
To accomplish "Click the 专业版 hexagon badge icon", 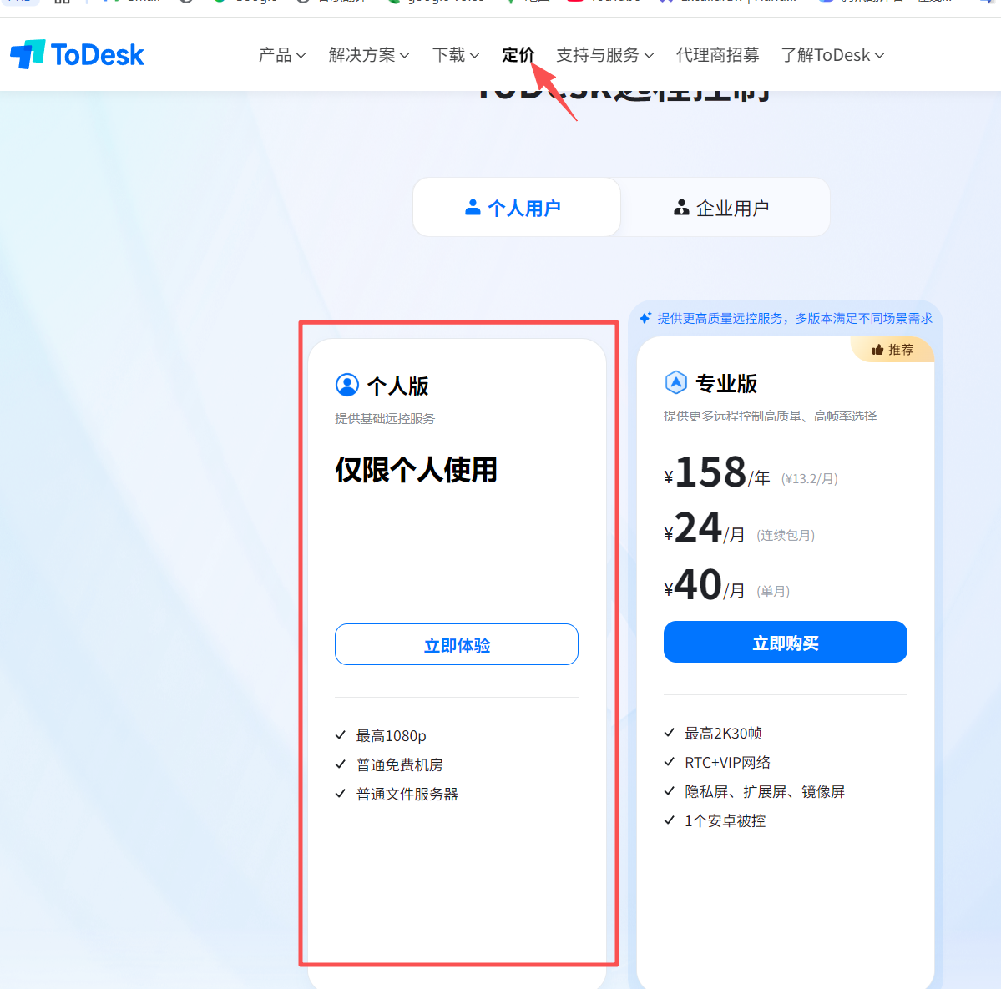I will point(676,382).
